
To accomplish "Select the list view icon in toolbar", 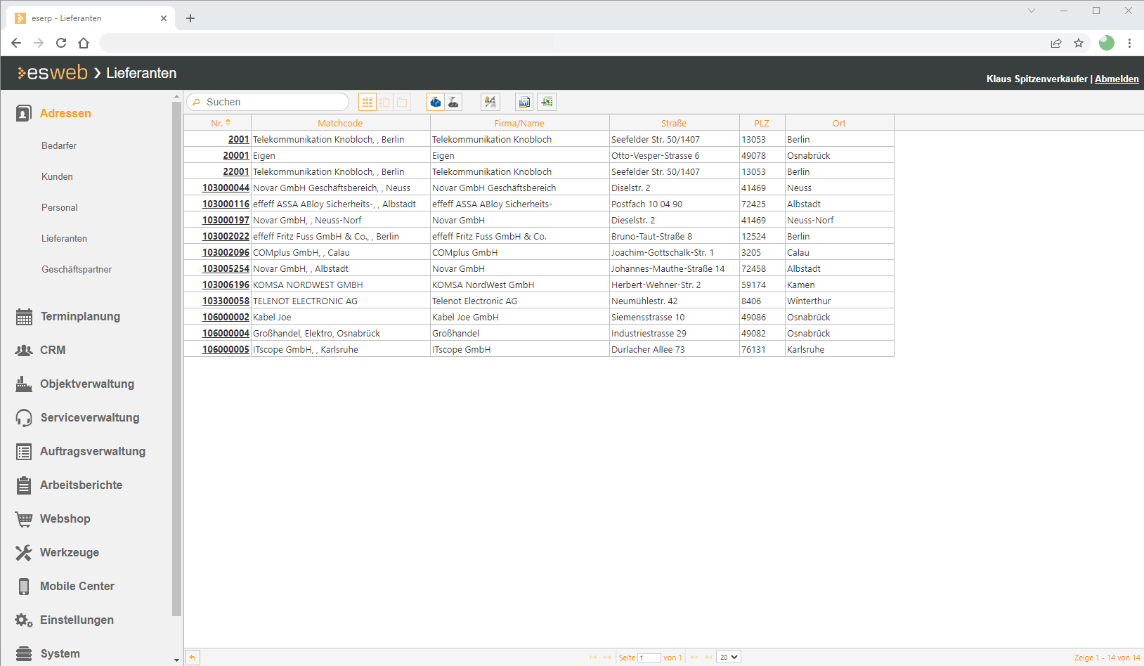I will click(368, 102).
